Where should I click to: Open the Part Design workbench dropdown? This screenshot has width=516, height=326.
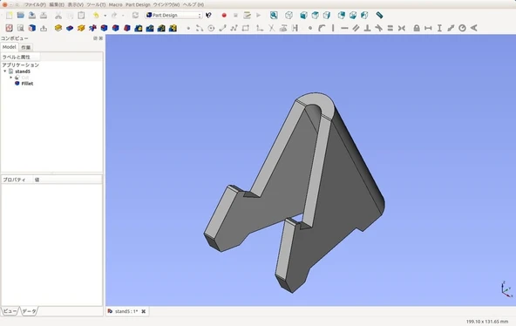click(x=173, y=15)
